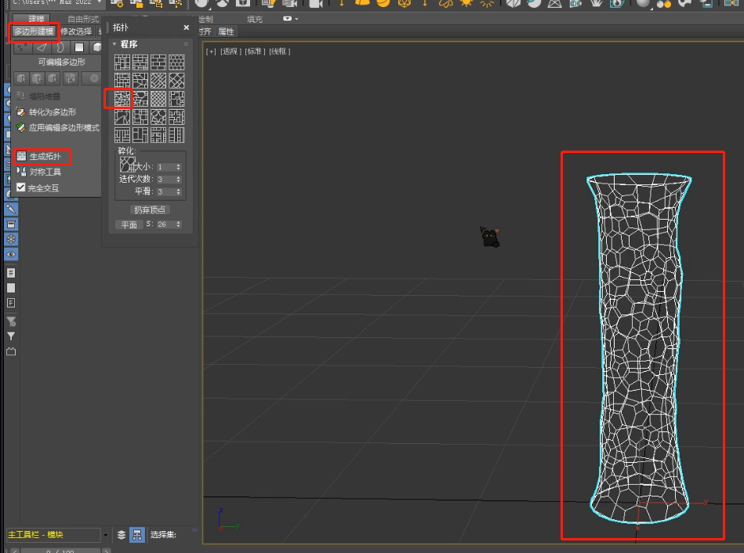The height and width of the screenshot is (553, 744).
Task: Select Edge sub-object mode icon
Action: pyautogui.click(x=42, y=48)
